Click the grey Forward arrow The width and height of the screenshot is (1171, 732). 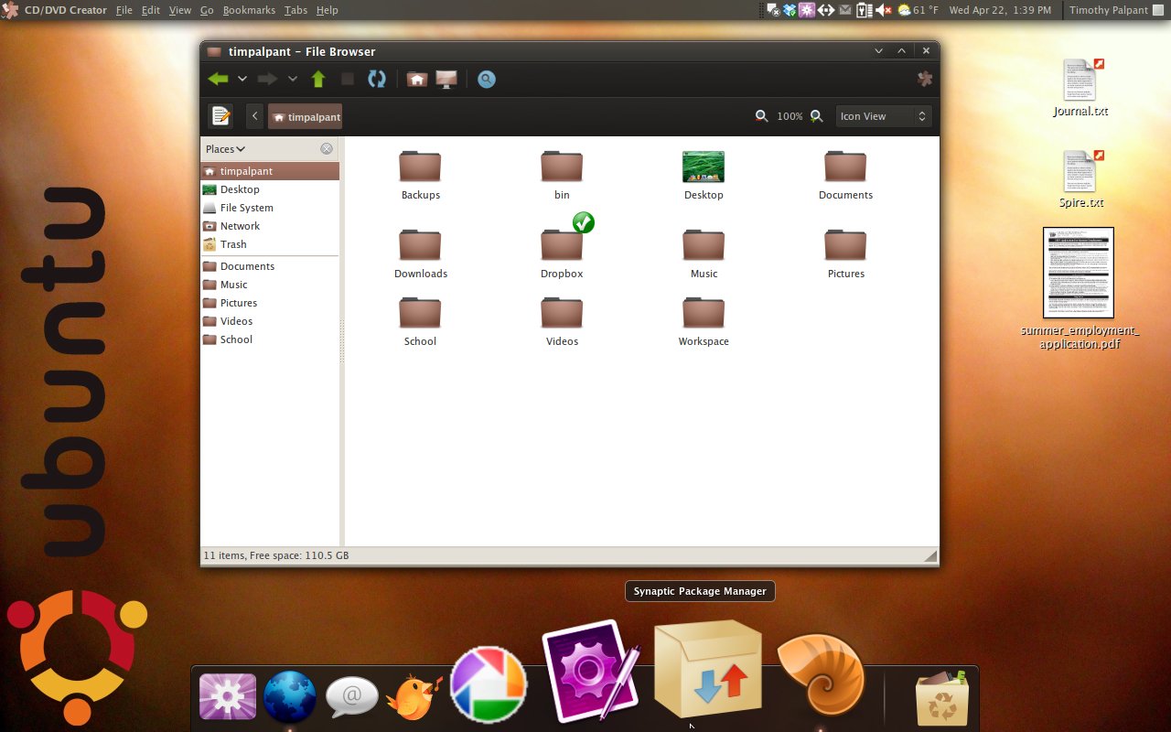pos(267,79)
